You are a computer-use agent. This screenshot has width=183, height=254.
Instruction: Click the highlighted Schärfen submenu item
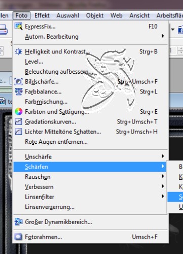coord(175,197)
